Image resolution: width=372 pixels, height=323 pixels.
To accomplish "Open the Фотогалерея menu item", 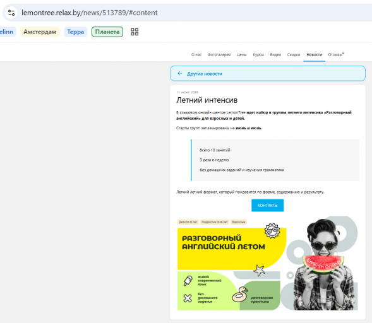I will (x=219, y=55).
